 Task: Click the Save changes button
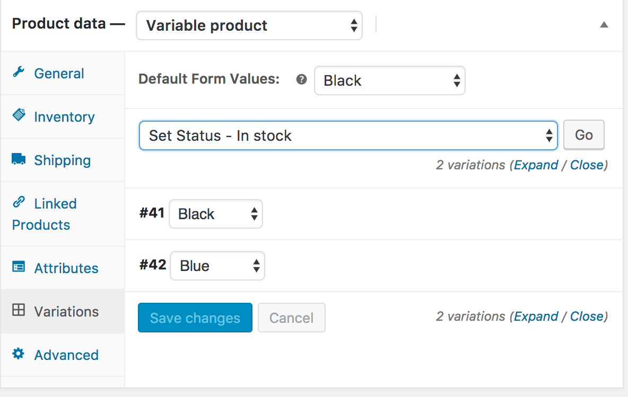click(x=195, y=318)
